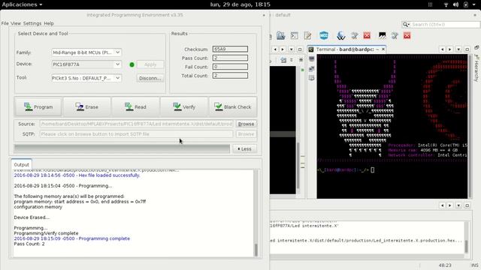Open the View menu in IPE
This screenshot has height=270, width=481.
16,23
